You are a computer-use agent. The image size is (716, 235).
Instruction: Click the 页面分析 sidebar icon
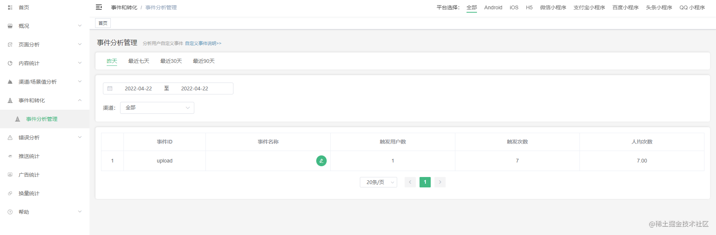click(10, 45)
